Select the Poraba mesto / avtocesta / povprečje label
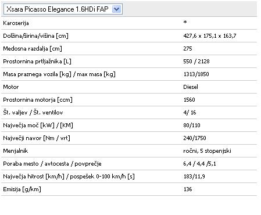This screenshot has height=215, width=261. coord(52,164)
